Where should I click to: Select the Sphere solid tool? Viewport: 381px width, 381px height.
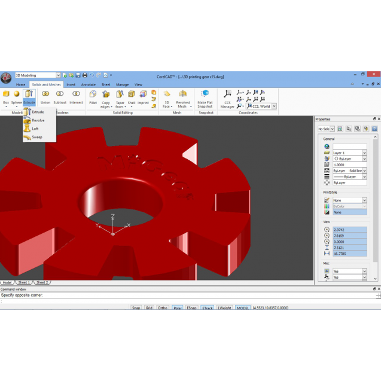click(x=17, y=97)
